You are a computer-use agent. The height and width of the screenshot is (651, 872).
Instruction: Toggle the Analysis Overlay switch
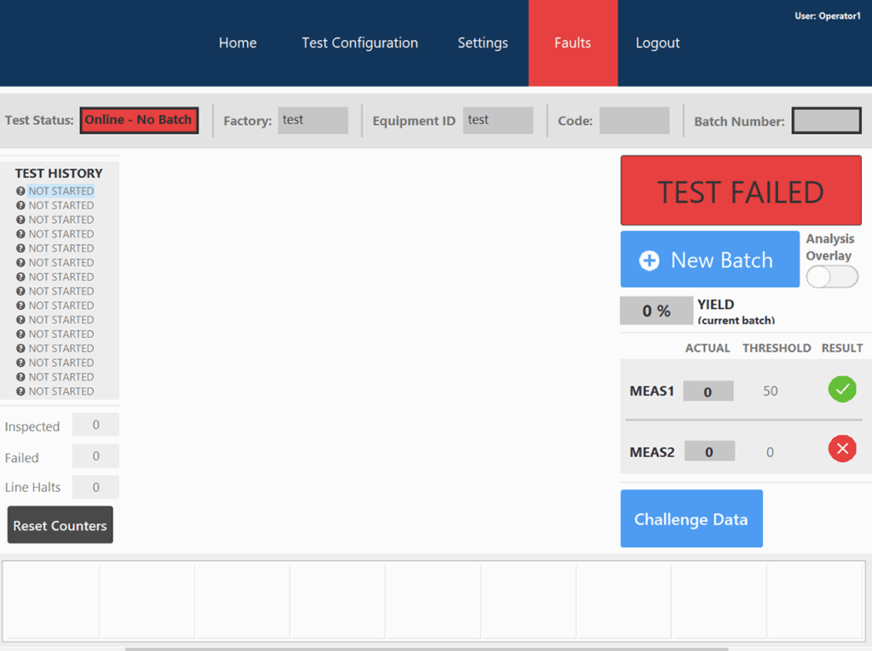[x=832, y=277]
